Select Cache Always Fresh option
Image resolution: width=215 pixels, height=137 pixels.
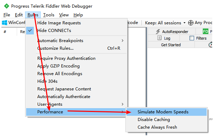tap(167, 127)
